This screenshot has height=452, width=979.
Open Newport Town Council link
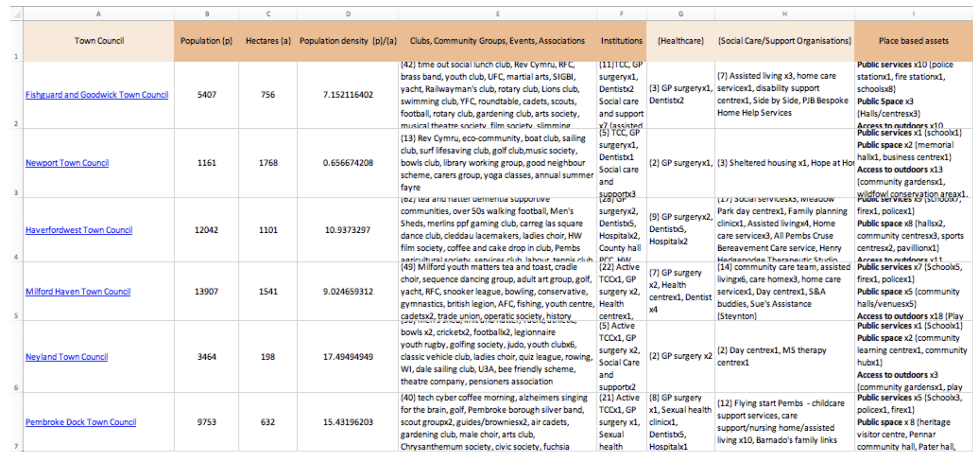tap(67, 163)
